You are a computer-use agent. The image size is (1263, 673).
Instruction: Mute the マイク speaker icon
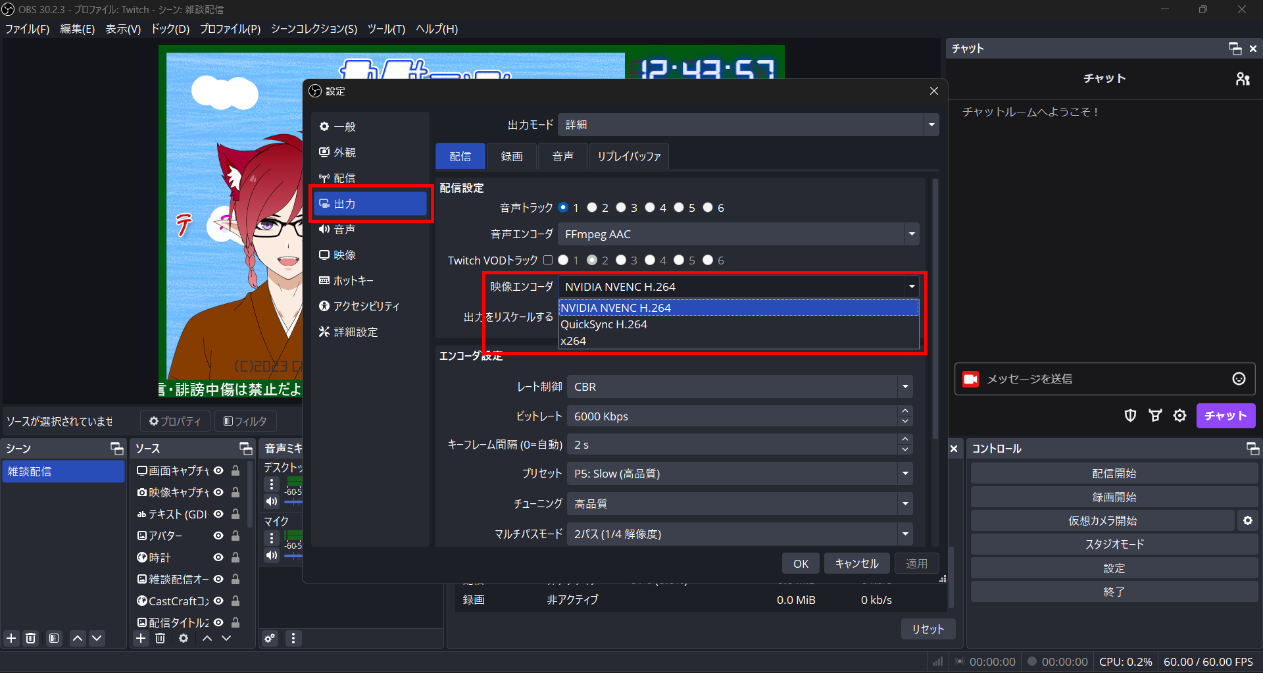(272, 555)
